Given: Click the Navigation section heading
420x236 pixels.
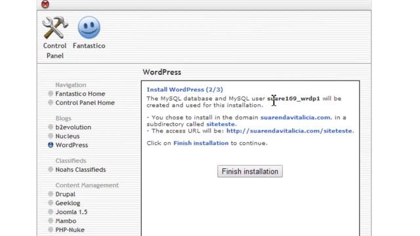Looking at the screenshot, I should (x=71, y=85).
